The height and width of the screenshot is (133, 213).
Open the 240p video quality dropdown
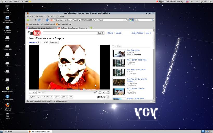(95, 92)
